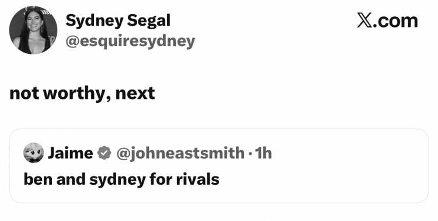Click the word 'not' starting the tweet
Image resolution: width=438 pixels, height=221 pixels.
25,94
